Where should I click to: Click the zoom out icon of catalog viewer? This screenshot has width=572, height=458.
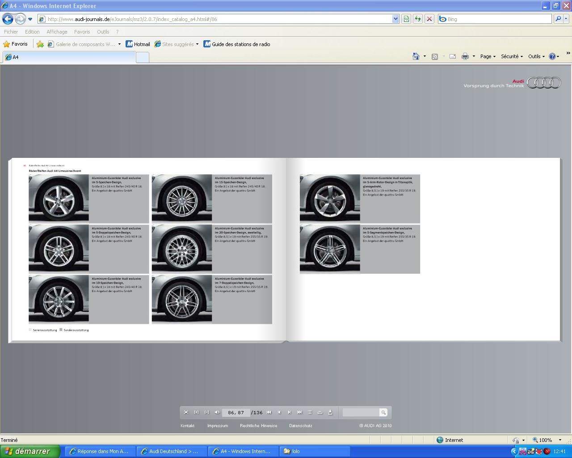(x=206, y=412)
